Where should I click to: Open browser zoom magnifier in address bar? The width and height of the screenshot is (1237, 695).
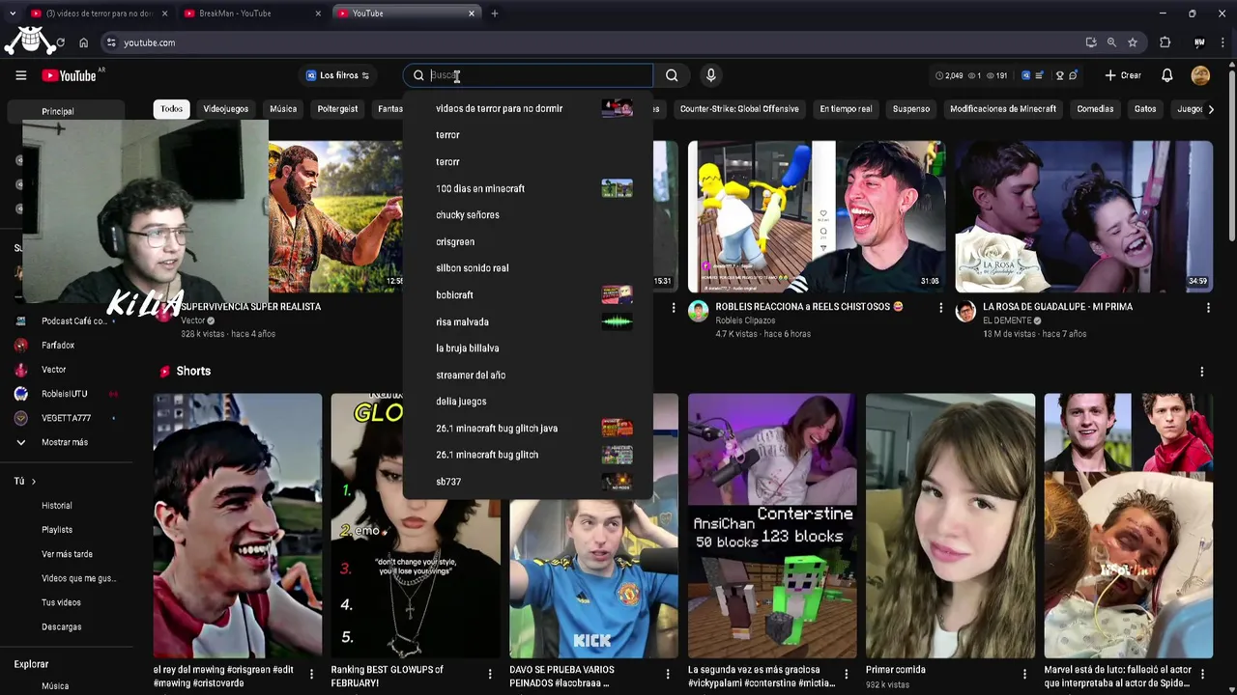(1111, 42)
